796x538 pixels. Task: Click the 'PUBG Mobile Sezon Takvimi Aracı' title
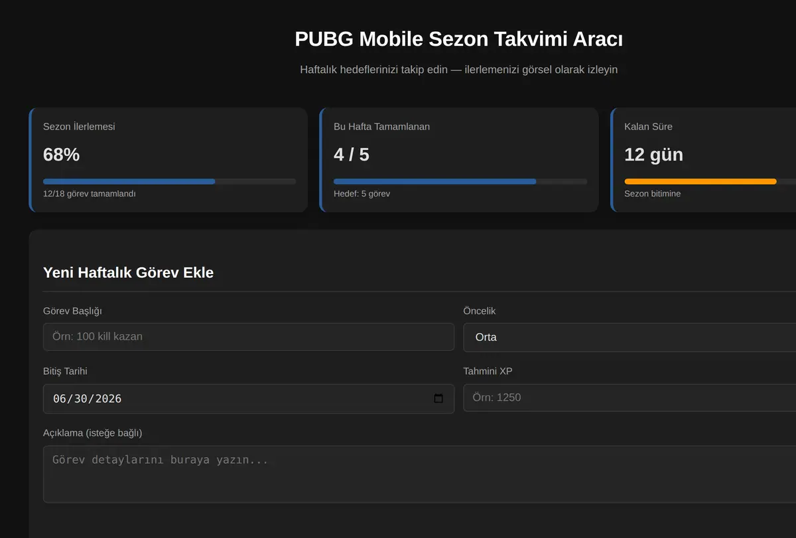click(458, 39)
